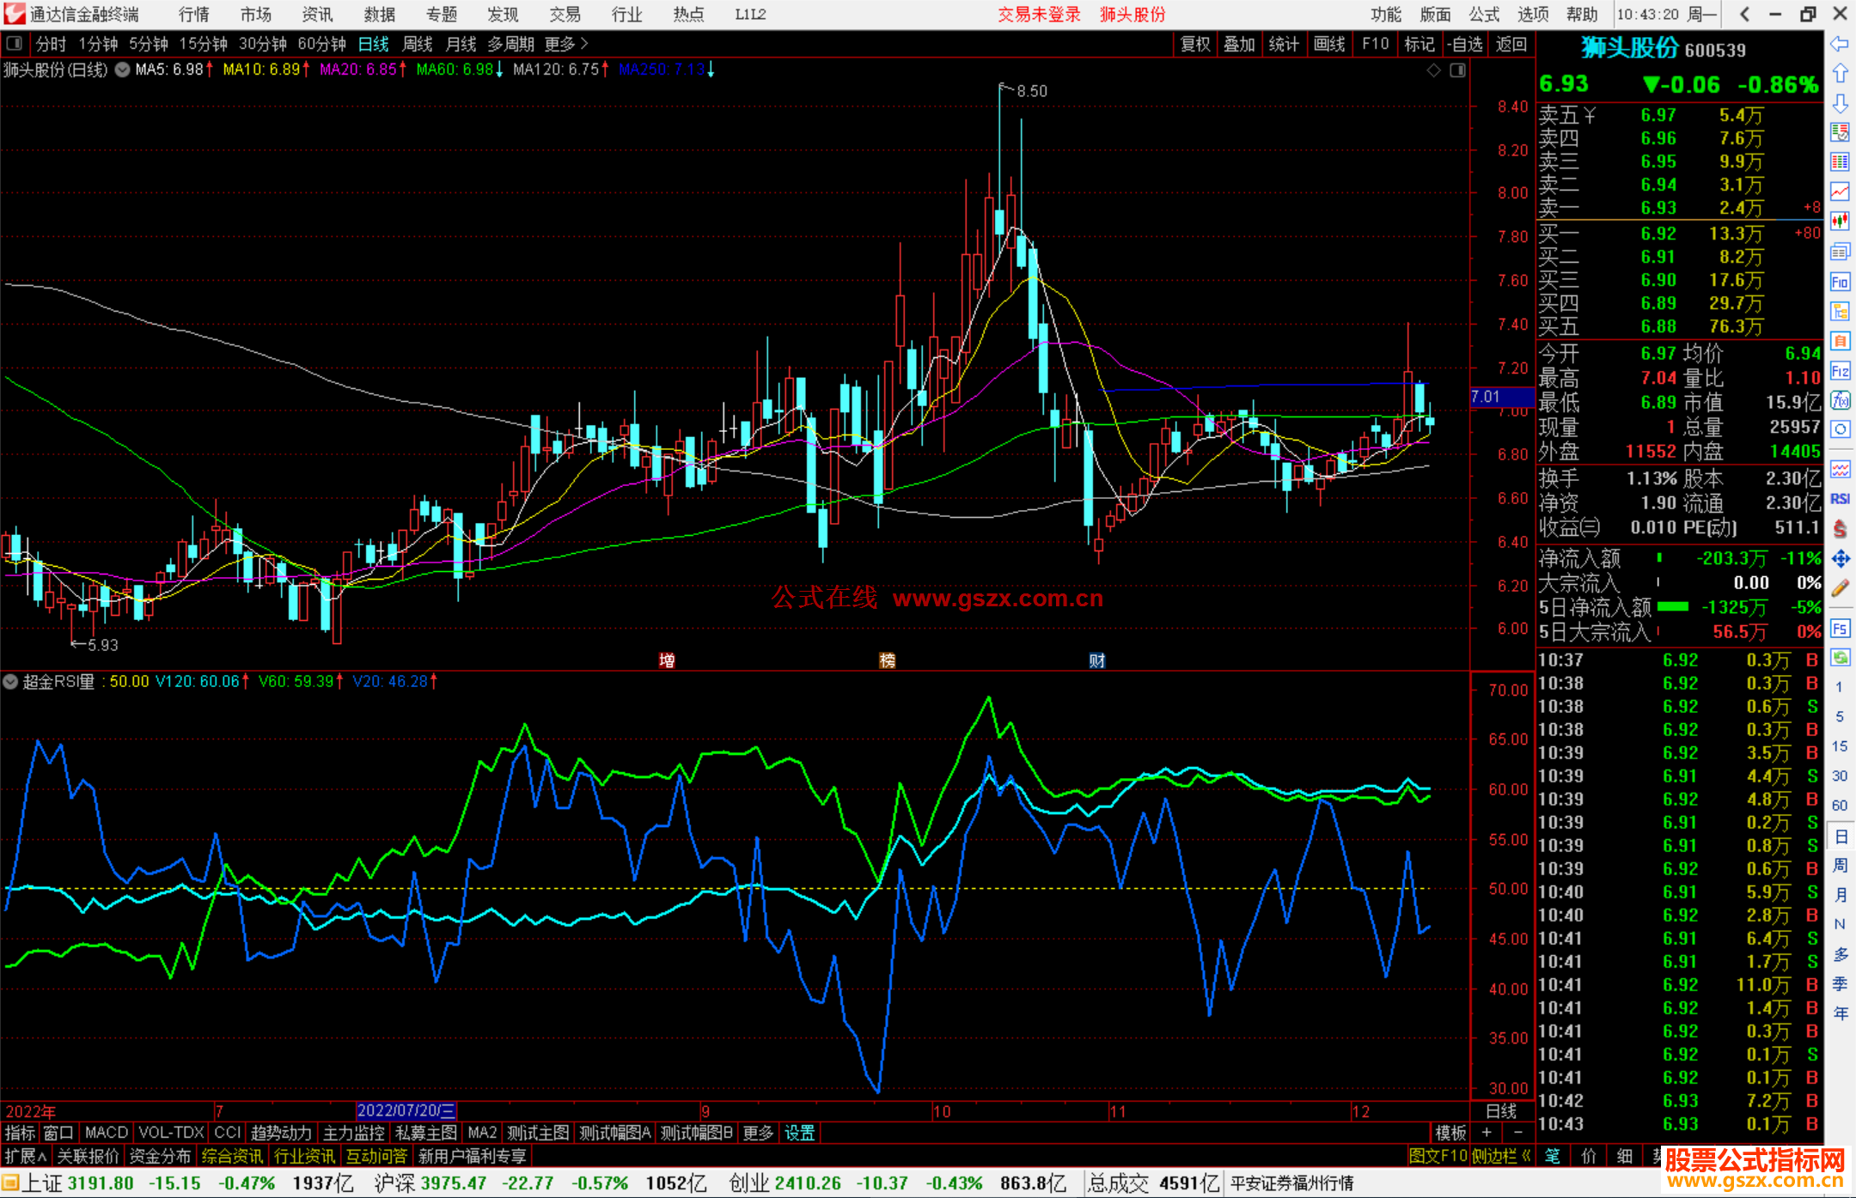
Task: Toggle the indicator toggle beside 超金RSI里
Action: [10, 682]
